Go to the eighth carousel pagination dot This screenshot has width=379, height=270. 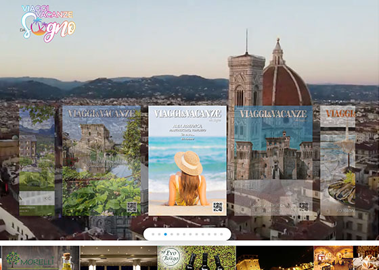(x=196, y=234)
